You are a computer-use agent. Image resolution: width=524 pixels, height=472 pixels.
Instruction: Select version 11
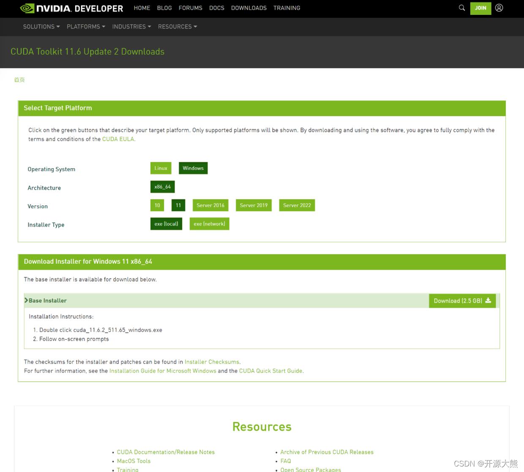click(178, 205)
